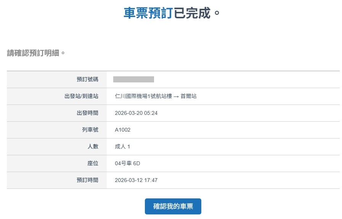Select the 座位 row label
The width and height of the screenshot is (342, 219).
pos(93,163)
